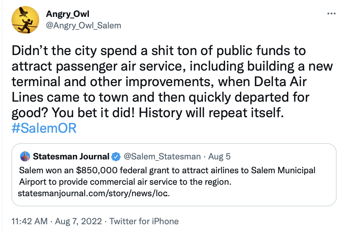
Task: Visit the @Salem_Statesman handle
Action: [162, 156]
